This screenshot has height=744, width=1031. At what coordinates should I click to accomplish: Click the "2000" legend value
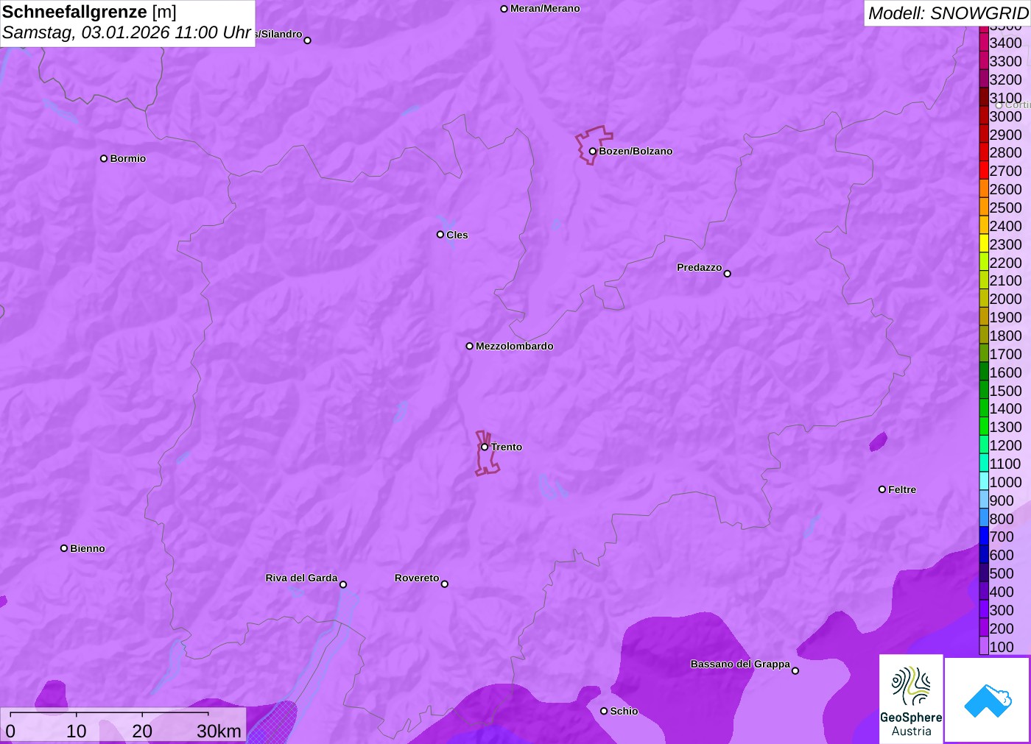tap(1005, 299)
